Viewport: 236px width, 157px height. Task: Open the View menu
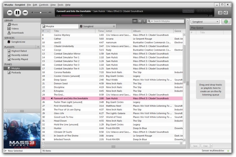coord(53,5)
